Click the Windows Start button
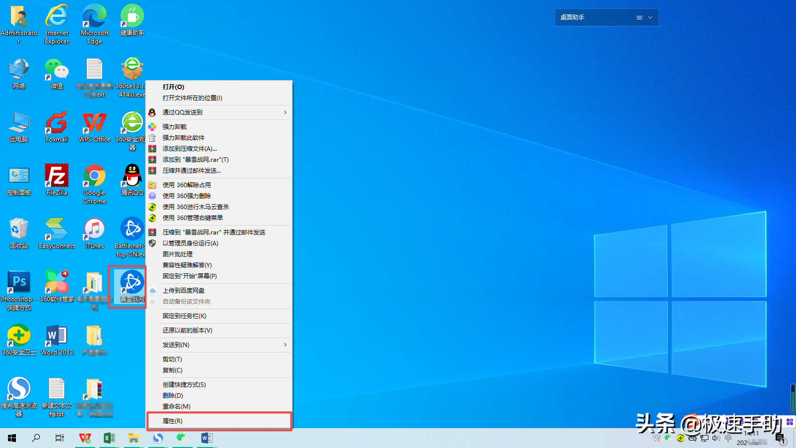This screenshot has width=796, height=448. (x=12, y=438)
